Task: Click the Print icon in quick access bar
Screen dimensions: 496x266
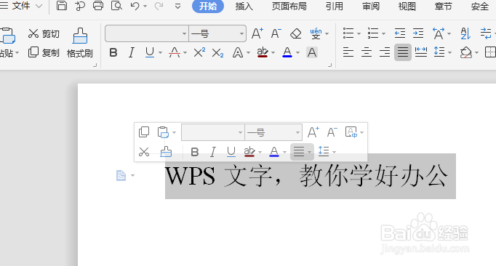Action: coord(97,6)
